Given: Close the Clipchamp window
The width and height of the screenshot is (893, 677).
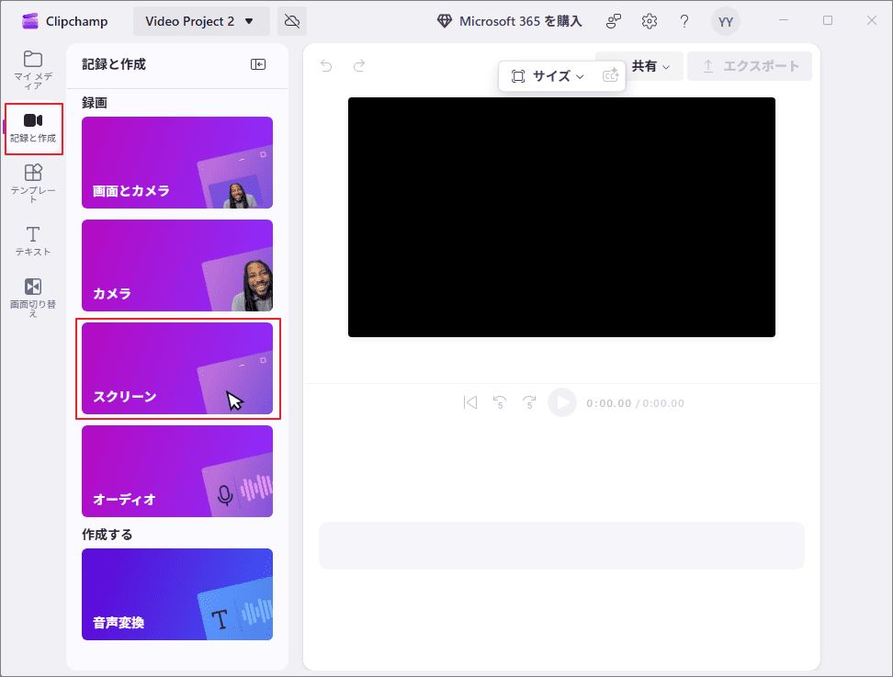Looking at the screenshot, I should click(871, 20).
